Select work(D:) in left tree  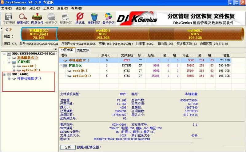[x=29, y=66]
